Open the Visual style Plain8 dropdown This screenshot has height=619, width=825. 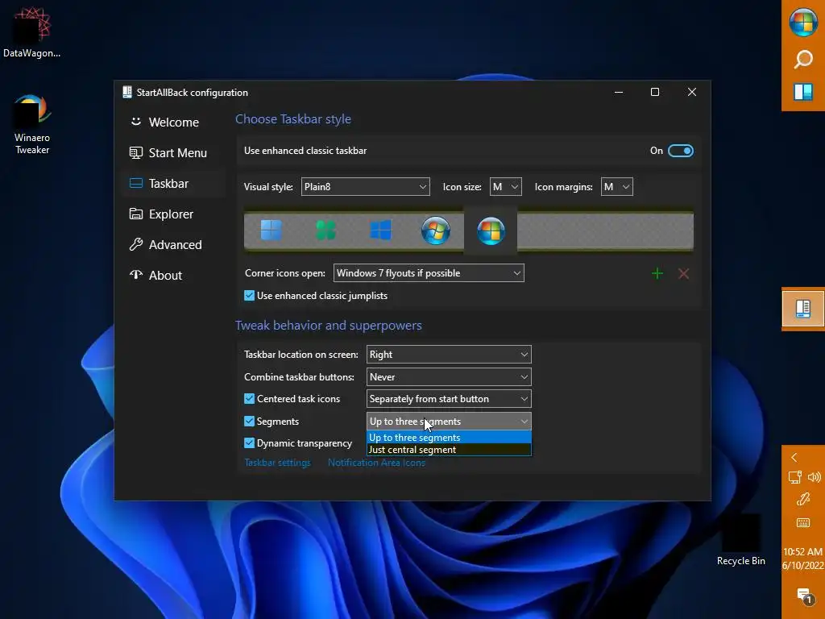click(x=365, y=187)
